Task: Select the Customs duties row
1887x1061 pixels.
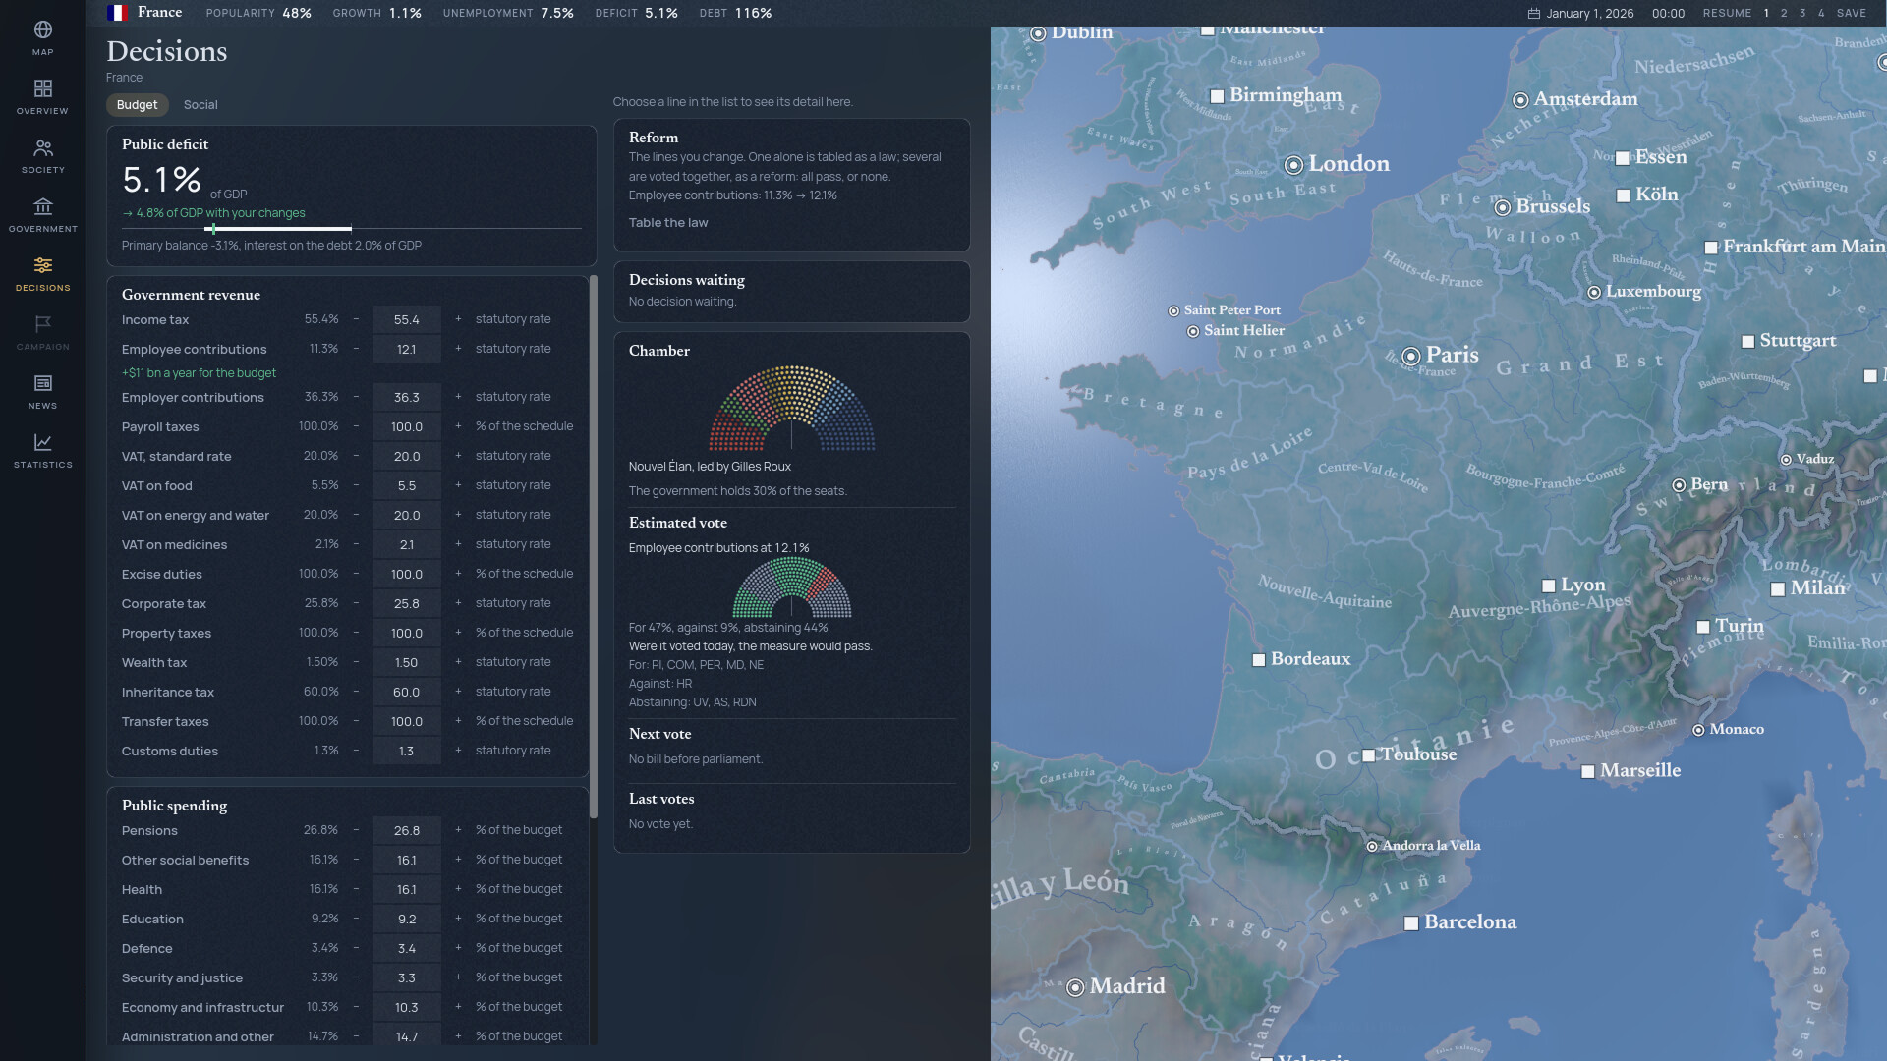Action: click(x=348, y=752)
